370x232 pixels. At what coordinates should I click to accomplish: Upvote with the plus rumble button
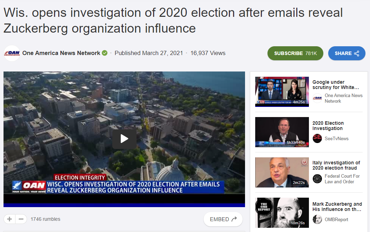[9, 219]
